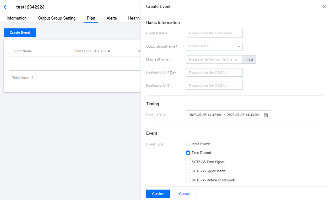Viewport: 328px width, 200px height.
Task: Choose SCTE-35 Return To Network option
Action: point(188,180)
